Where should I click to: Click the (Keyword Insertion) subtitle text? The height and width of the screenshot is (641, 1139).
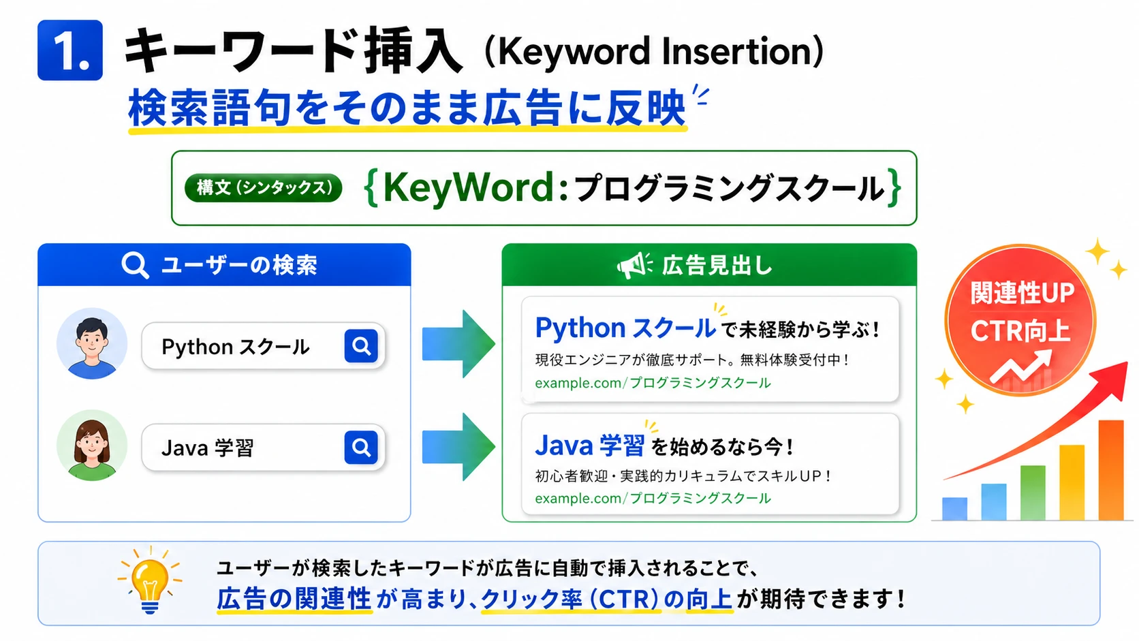point(654,51)
